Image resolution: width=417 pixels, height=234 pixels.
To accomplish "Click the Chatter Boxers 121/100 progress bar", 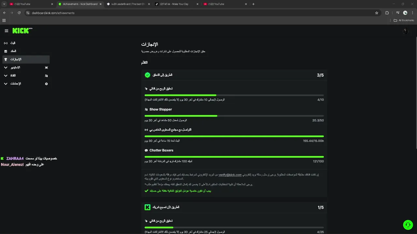I will [x=234, y=157].
